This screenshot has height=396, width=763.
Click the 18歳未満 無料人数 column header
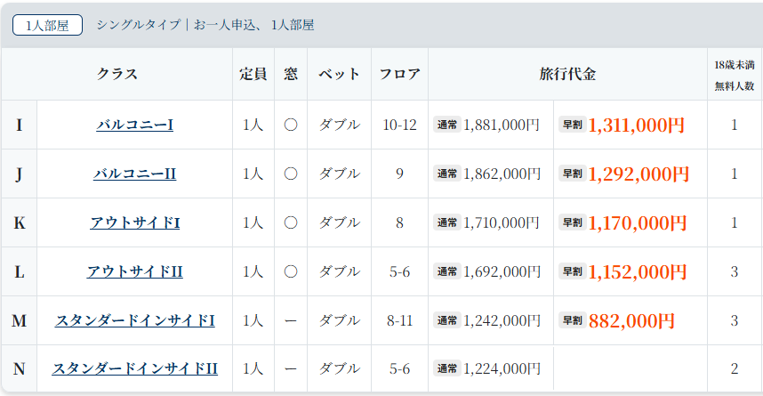coord(735,75)
